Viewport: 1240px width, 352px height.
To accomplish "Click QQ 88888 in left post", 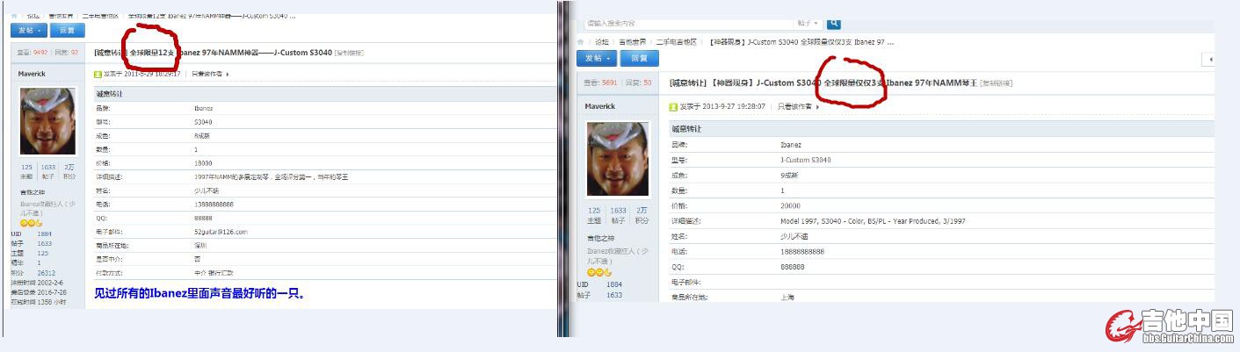I will click(203, 218).
